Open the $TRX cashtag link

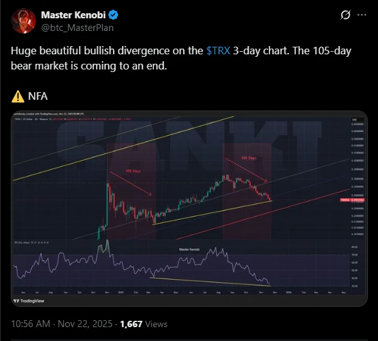[218, 51]
